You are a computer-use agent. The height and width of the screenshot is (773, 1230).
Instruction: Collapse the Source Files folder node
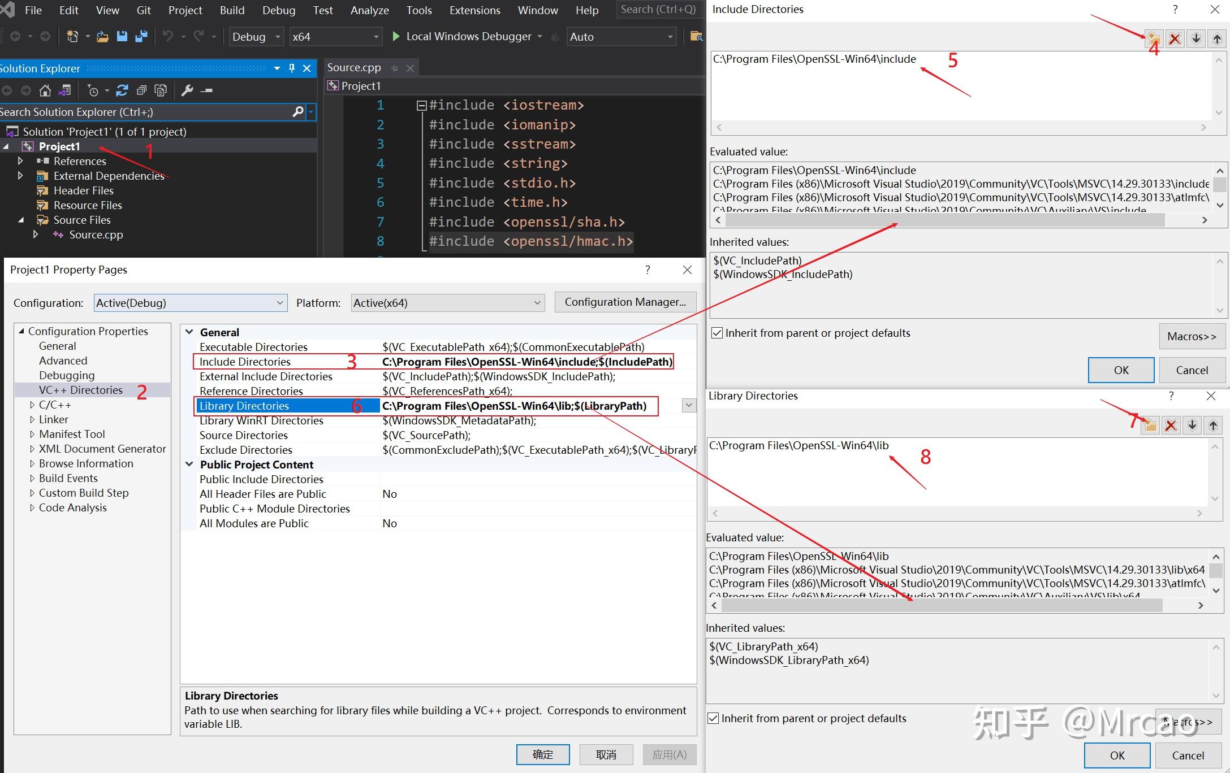(20, 220)
